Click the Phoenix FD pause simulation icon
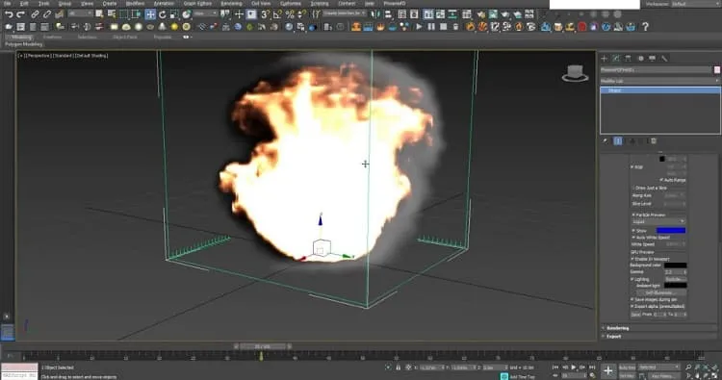722x380 pixels. pyautogui.click(x=431, y=27)
